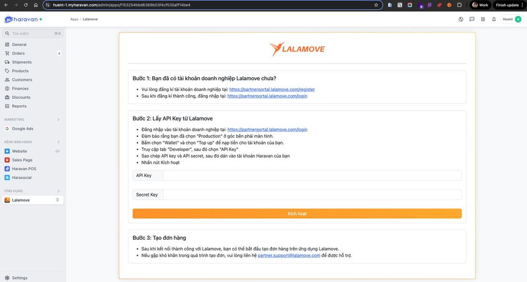Unpin the Lalamove app in sidebar
The width and height of the screenshot is (527, 282).
pyautogui.click(x=58, y=200)
